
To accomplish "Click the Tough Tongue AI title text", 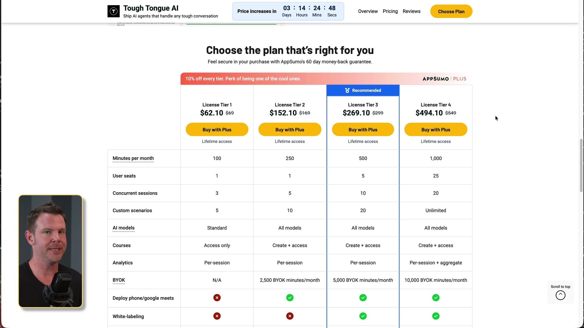I will pyautogui.click(x=151, y=8).
